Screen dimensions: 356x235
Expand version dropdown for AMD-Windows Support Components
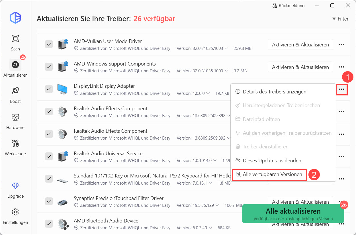226,71
